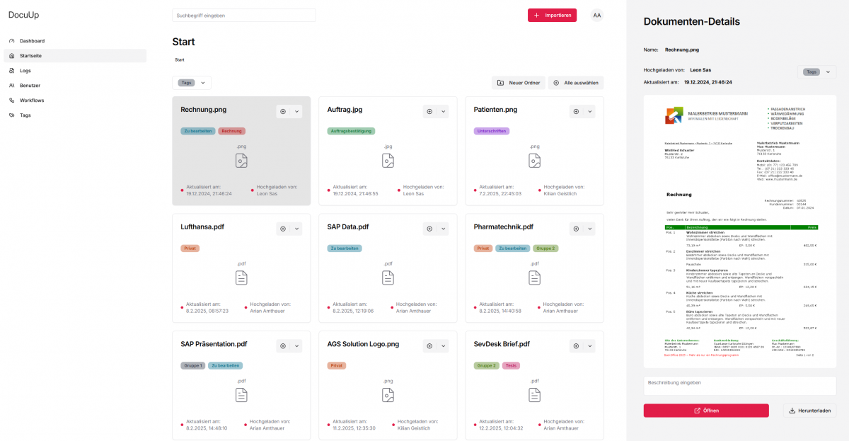Click the Workflows icon in sidebar
Viewport: 849px width, 441px height.
point(11,101)
